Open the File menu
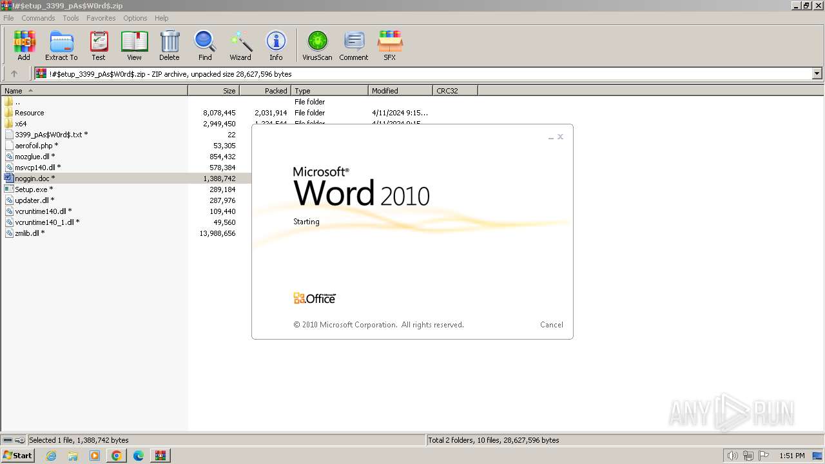This screenshot has height=464, width=825. coord(8,18)
